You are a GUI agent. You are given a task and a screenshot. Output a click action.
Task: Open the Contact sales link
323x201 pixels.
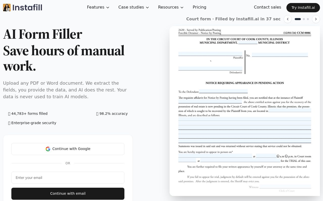267,7
